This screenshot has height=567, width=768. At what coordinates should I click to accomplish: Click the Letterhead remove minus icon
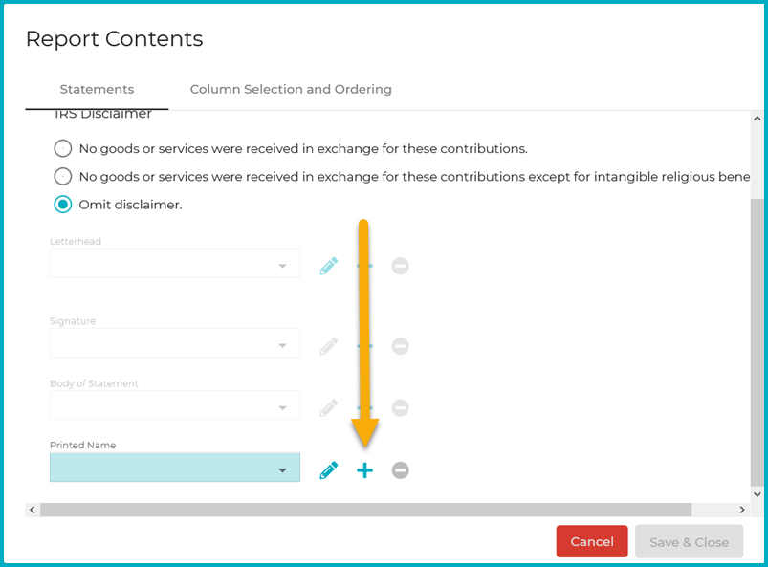pyautogui.click(x=400, y=266)
